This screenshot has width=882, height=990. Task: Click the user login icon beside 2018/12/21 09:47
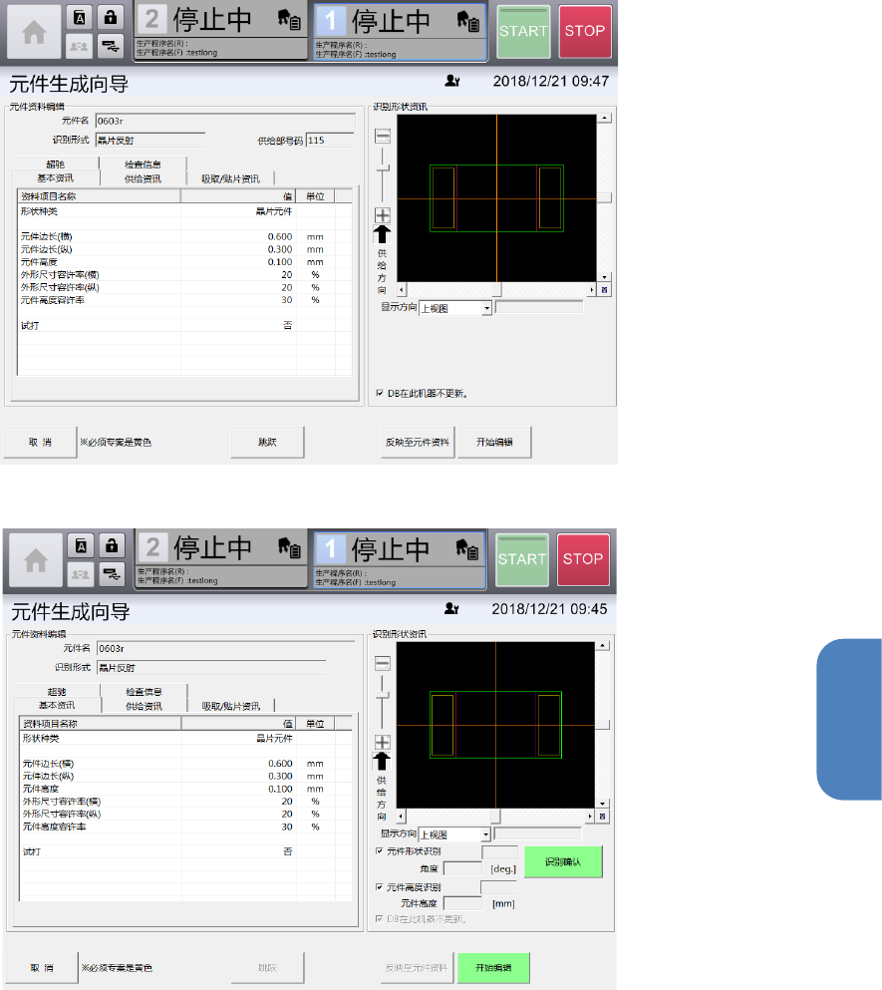click(x=452, y=81)
